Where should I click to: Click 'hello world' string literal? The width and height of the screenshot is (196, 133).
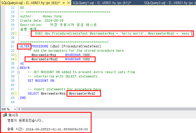tap(132, 34)
